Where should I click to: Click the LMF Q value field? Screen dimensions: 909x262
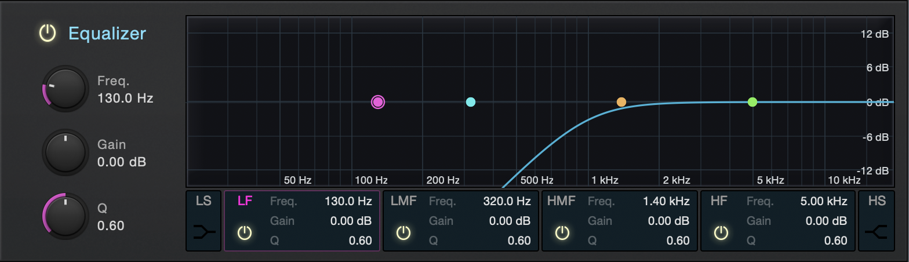[x=519, y=241]
